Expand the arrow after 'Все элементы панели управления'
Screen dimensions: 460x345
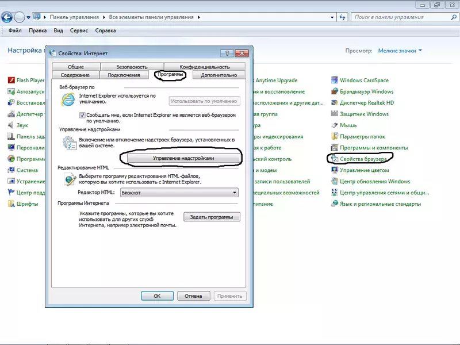coord(198,17)
